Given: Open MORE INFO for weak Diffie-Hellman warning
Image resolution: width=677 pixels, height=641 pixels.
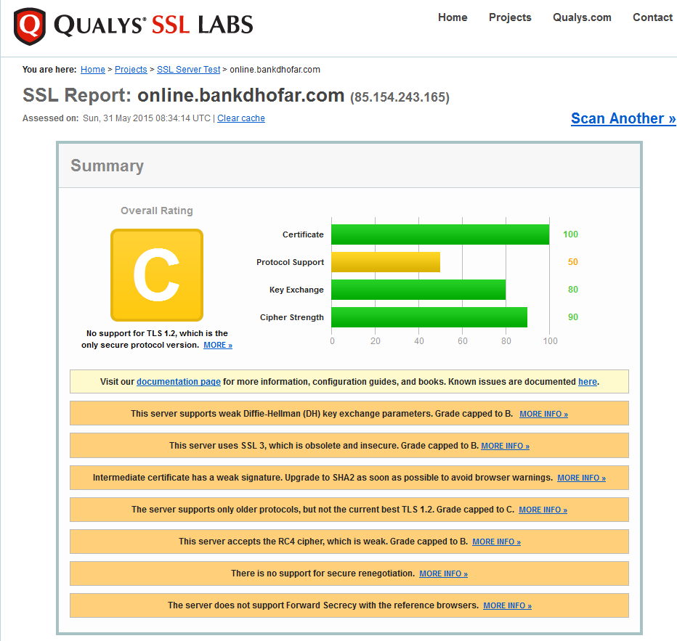Looking at the screenshot, I should 543,414.
